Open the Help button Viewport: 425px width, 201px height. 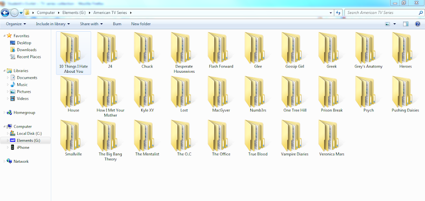[418, 24]
